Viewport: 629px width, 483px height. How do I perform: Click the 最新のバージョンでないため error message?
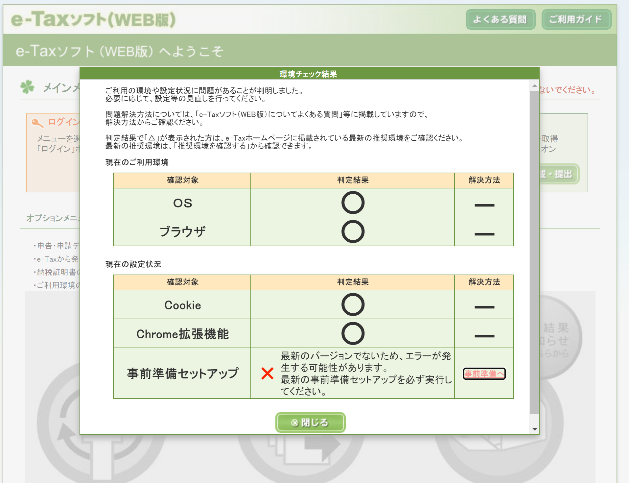point(366,374)
